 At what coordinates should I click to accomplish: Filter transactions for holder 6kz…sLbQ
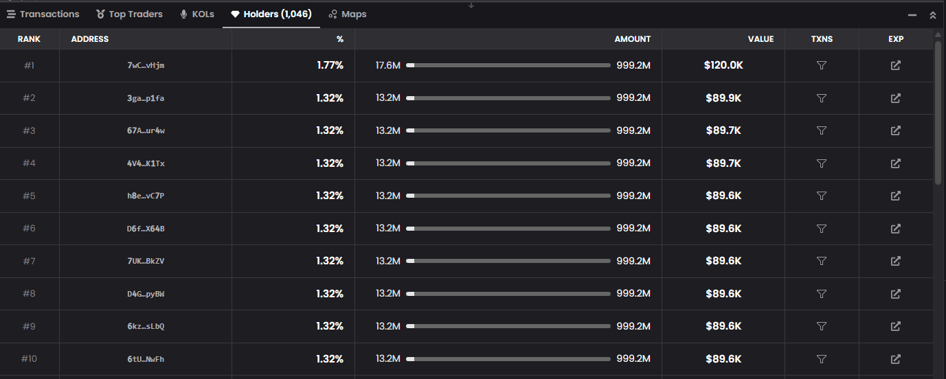[x=821, y=326]
